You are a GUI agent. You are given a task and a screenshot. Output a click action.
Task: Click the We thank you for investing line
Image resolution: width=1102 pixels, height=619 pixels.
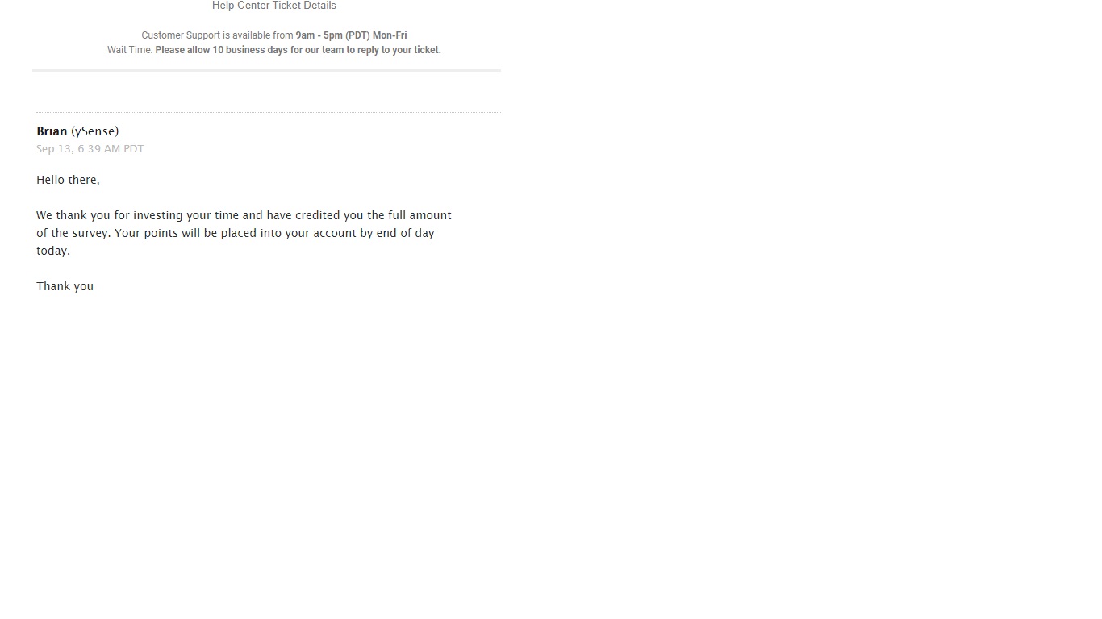(244, 215)
